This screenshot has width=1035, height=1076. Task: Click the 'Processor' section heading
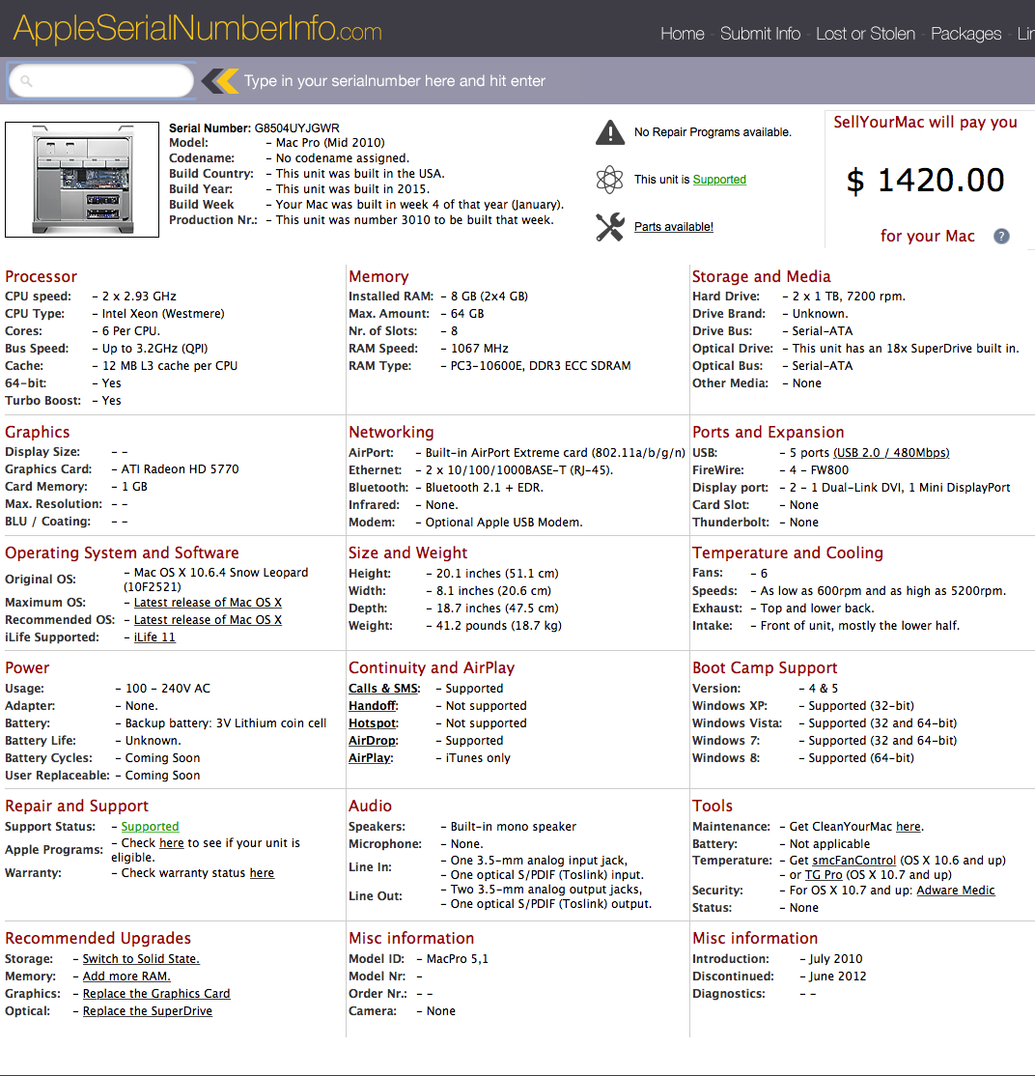click(x=42, y=276)
